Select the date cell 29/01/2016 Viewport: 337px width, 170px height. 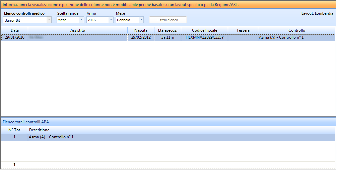click(x=15, y=37)
